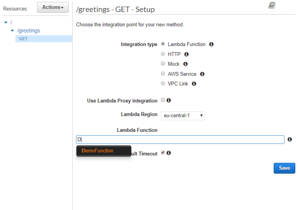Click the Save button

pos(284,168)
